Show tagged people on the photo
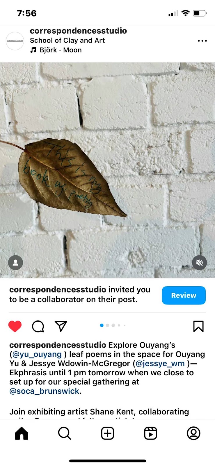Viewport: 215px width, 467px height. (15, 263)
